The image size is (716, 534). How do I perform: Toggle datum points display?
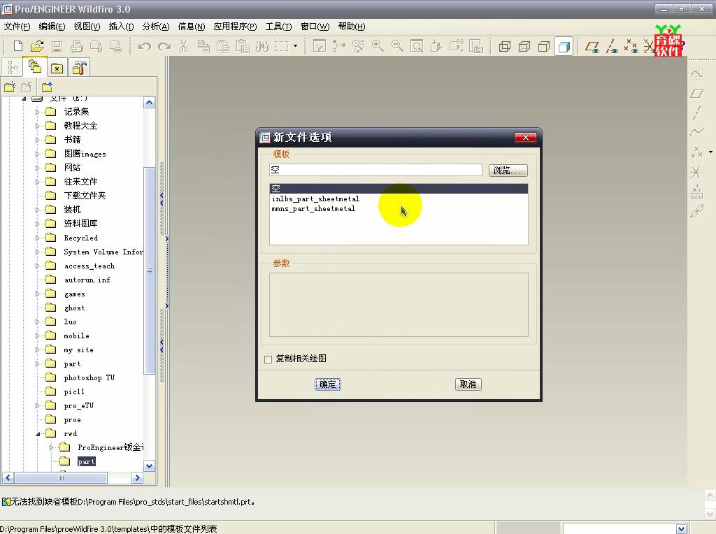point(631,46)
